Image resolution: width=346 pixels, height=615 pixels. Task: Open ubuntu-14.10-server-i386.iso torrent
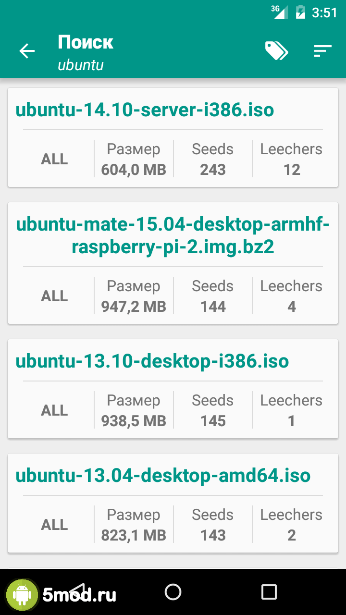coord(145,110)
